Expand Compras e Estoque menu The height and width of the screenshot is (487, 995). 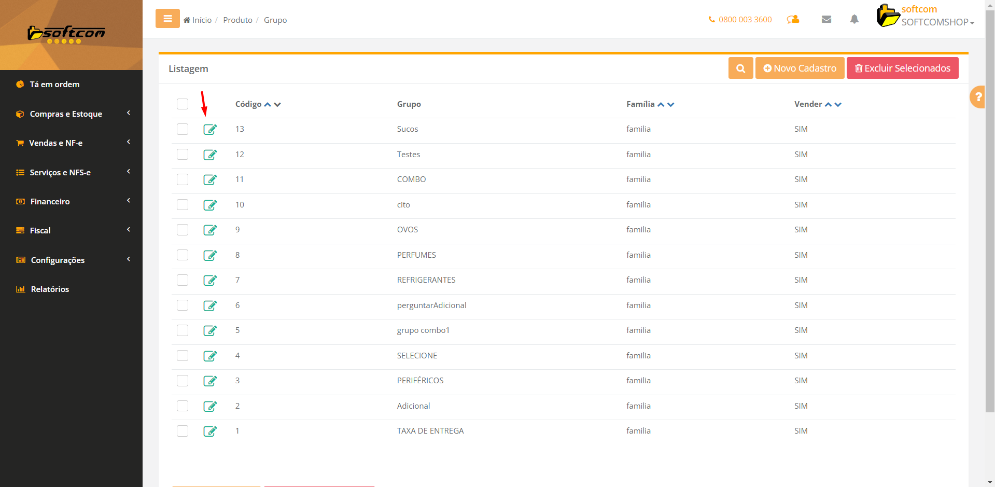[x=71, y=114]
